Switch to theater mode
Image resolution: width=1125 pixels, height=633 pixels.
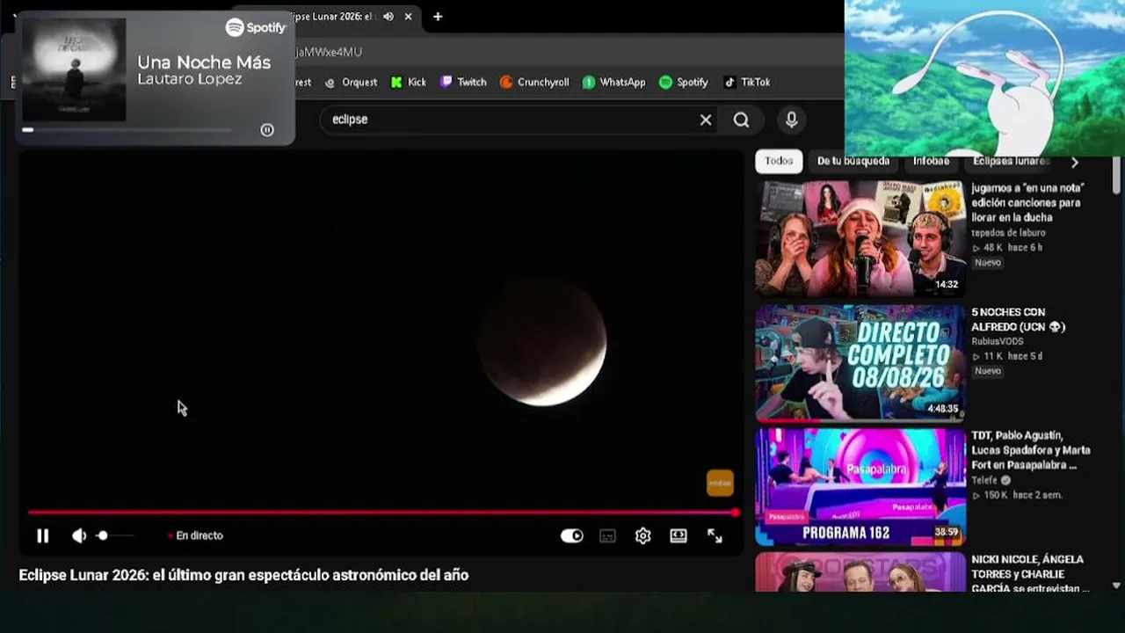679,535
